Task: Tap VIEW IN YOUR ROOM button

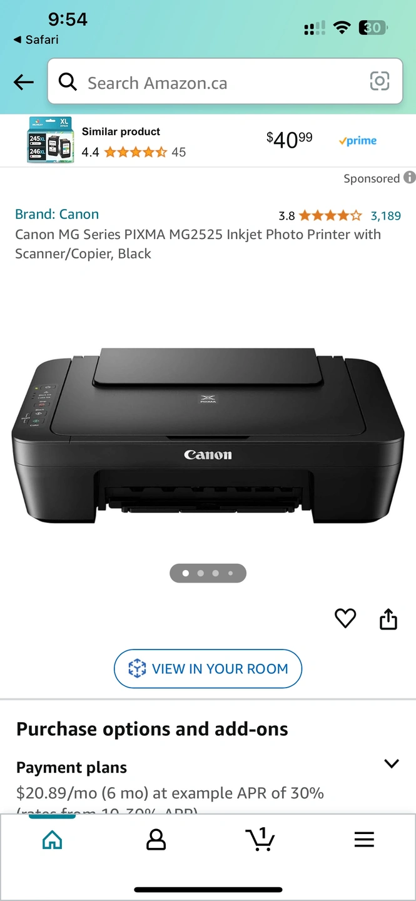Action: [208, 669]
